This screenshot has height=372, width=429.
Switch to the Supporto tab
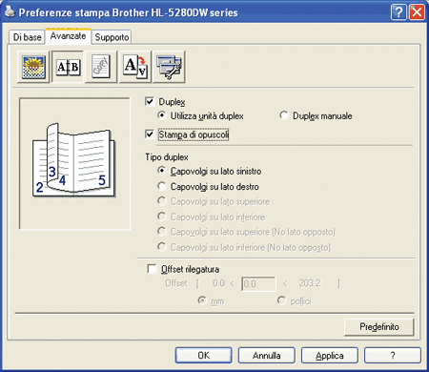click(112, 37)
